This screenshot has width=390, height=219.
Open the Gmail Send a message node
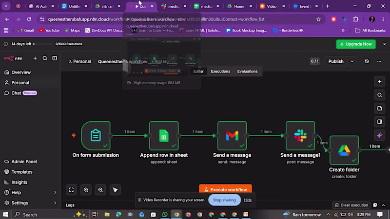[232, 136]
